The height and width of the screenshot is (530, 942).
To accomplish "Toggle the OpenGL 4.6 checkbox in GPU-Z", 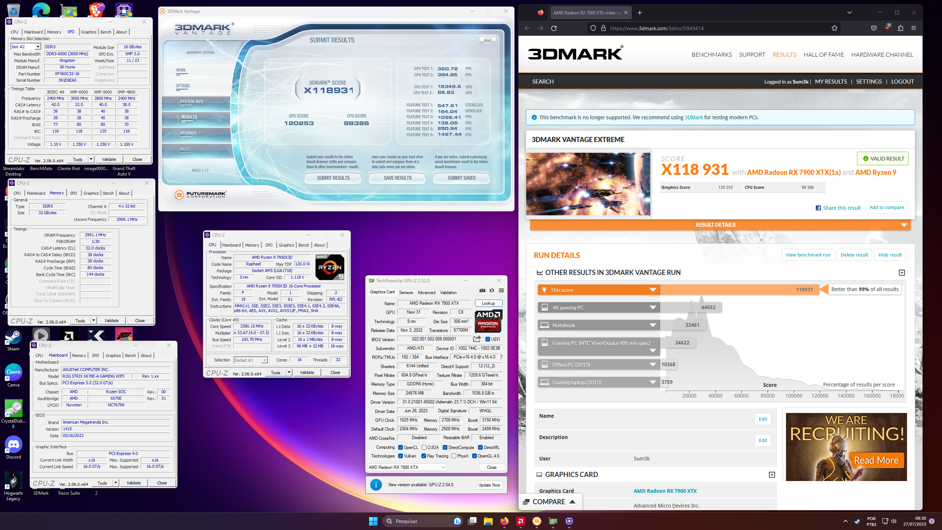I will click(x=474, y=456).
